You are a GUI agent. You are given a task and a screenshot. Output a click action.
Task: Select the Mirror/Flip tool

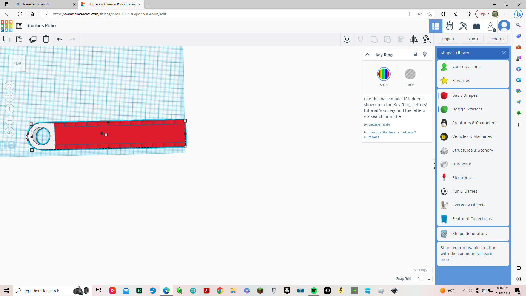point(413,39)
